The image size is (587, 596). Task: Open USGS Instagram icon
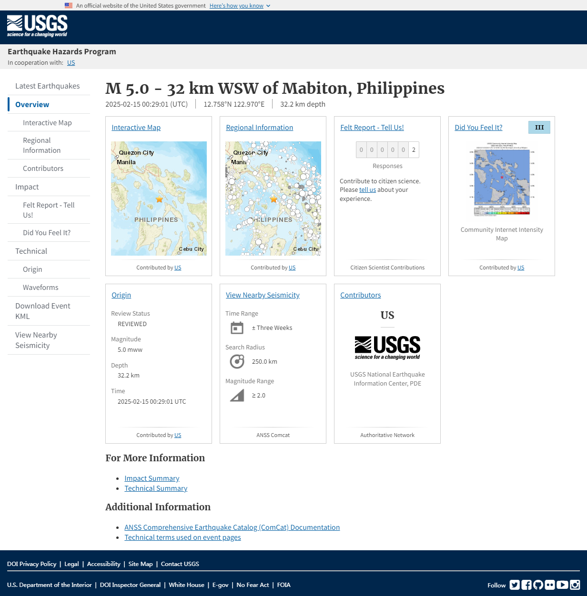[x=575, y=585]
